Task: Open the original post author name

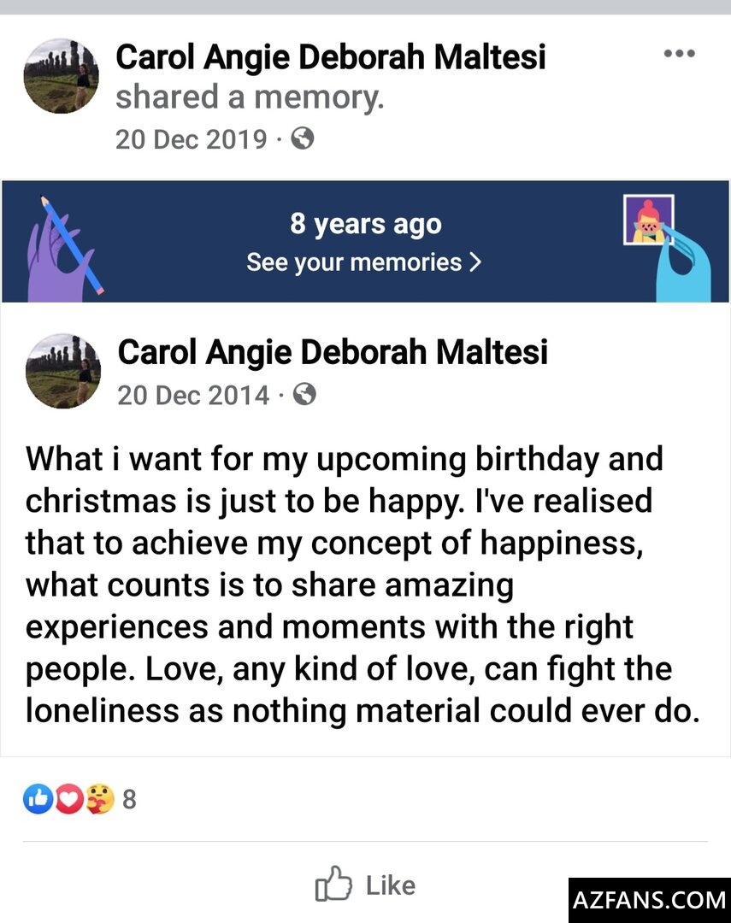Action: [x=333, y=352]
